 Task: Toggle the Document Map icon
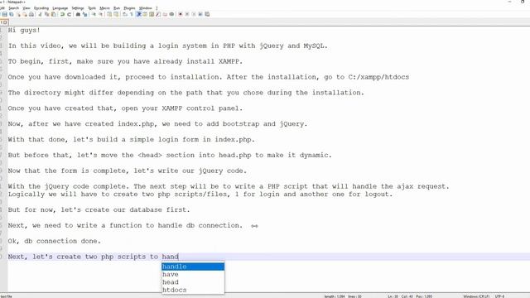[152, 14]
